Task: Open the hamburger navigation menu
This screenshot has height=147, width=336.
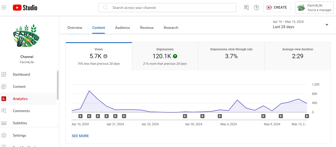Action: click(4, 8)
